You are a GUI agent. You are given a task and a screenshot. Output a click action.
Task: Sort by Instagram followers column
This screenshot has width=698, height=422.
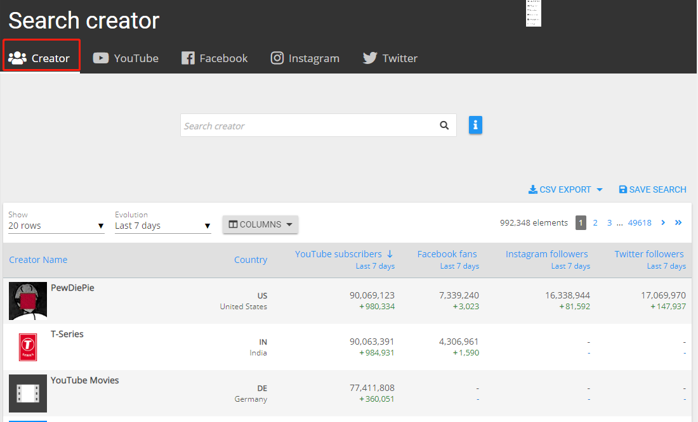546,254
